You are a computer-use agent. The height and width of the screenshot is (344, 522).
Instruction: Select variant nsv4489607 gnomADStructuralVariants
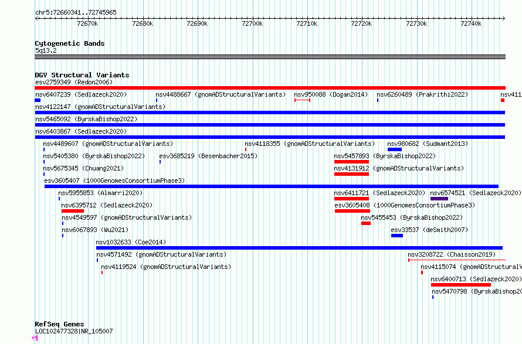tap(108, 144)
